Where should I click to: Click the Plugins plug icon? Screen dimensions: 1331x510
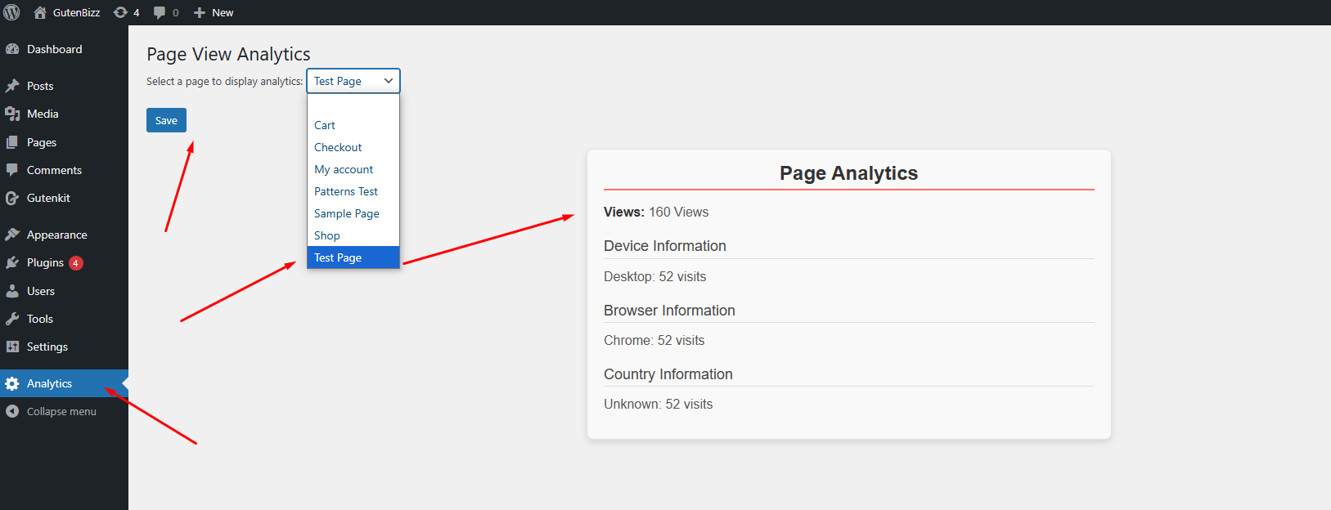tap(12, 262)
